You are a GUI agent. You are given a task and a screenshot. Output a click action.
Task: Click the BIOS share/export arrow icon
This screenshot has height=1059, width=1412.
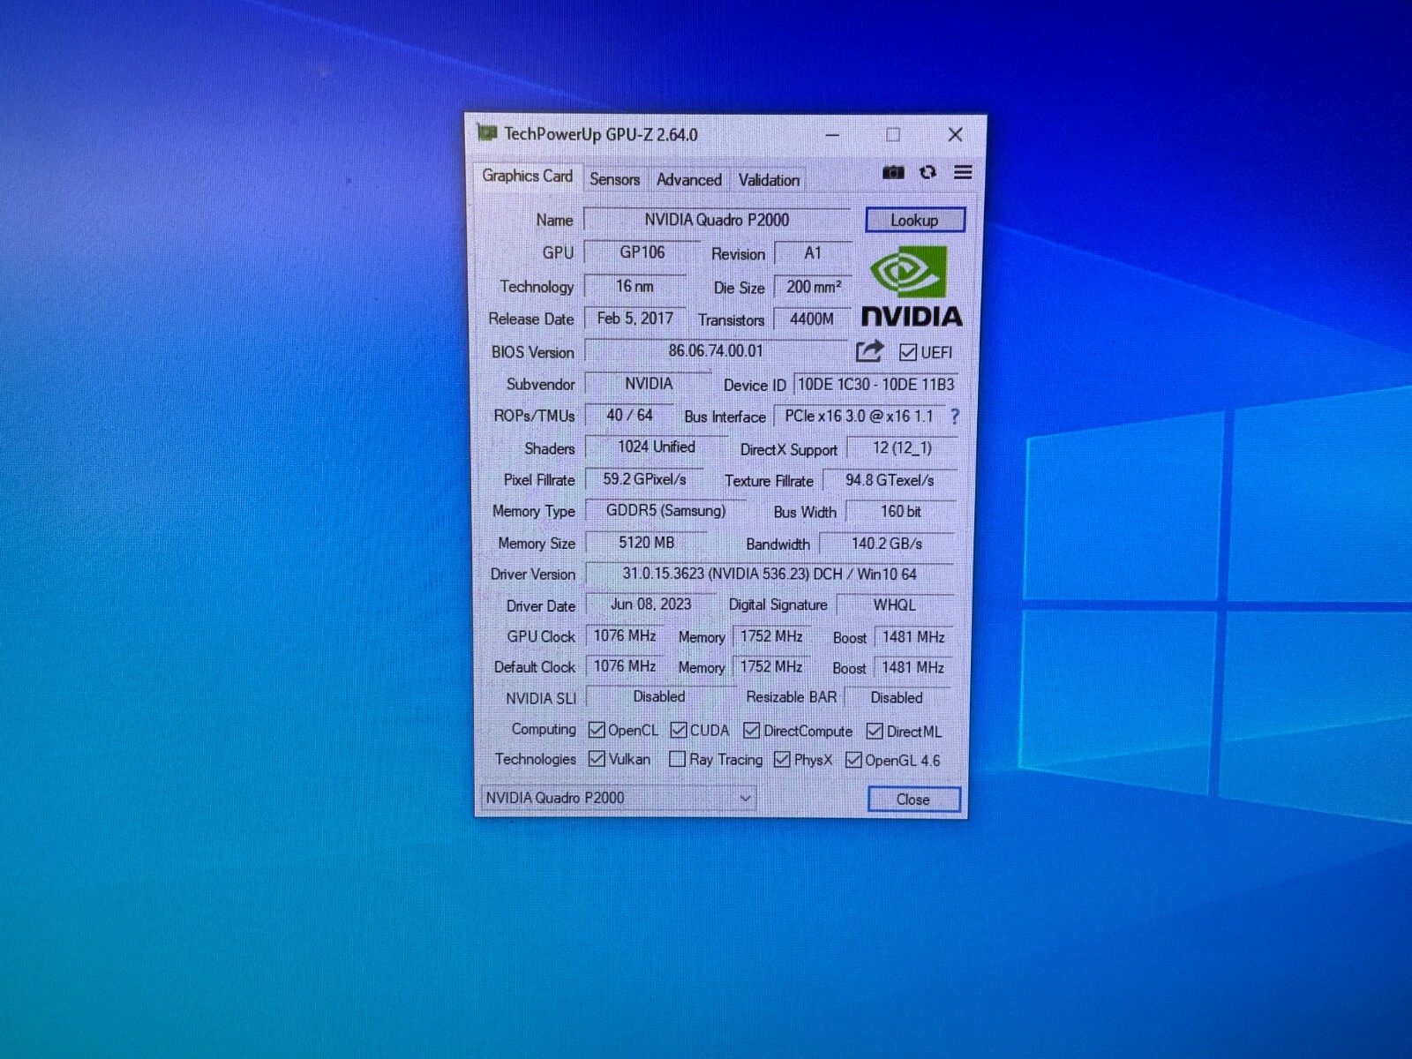[869, 351]
